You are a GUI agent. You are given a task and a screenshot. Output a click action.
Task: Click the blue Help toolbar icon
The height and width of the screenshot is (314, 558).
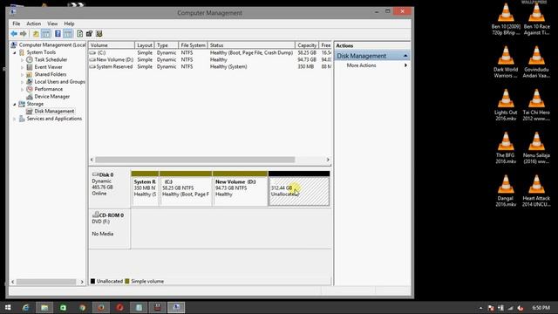(58, 34)
